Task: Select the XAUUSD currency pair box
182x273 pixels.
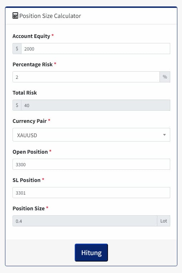Action: [91, 135]
